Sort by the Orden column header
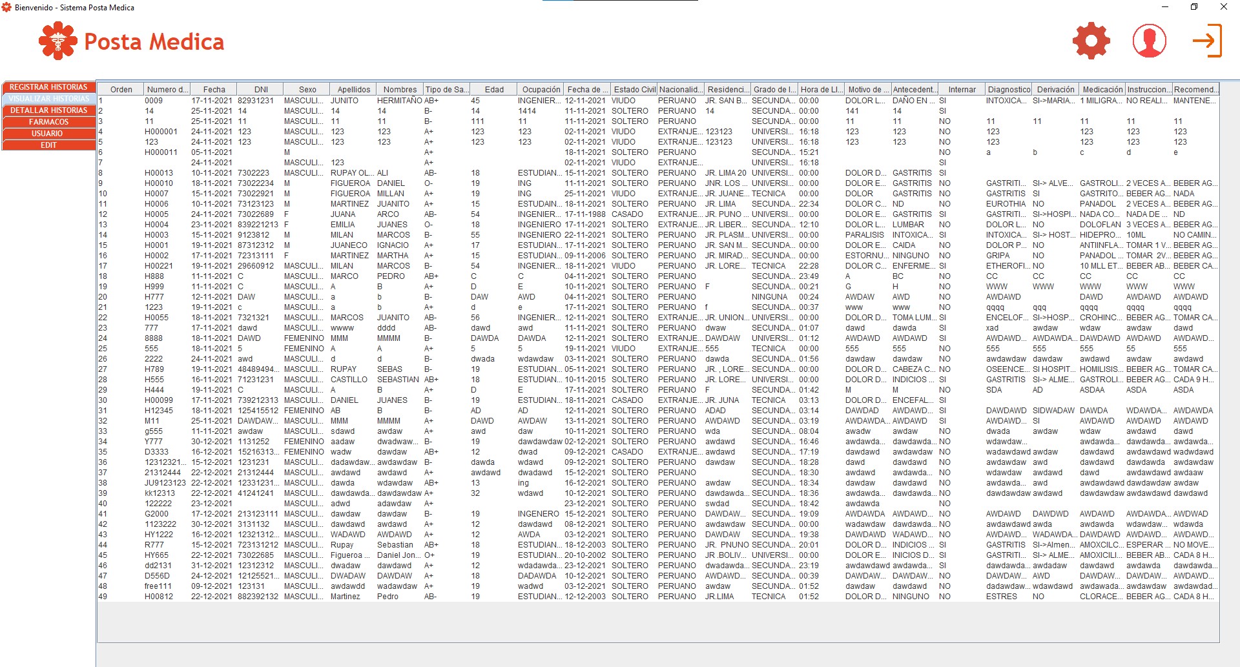This screenshot has width=1240, height=667. click(x=121, y=90)
